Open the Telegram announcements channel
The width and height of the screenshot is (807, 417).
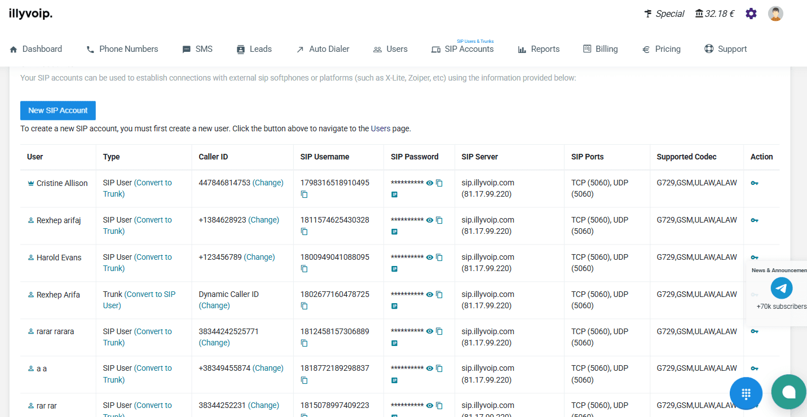coord(781,289)
